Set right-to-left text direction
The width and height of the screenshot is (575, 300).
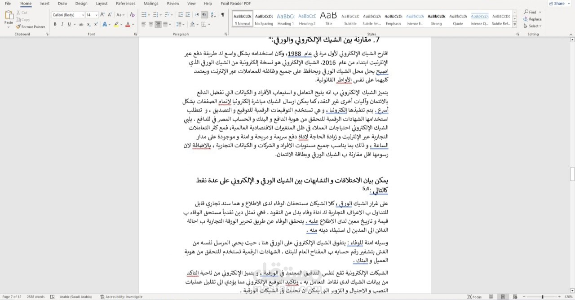(x=204, y=15)
